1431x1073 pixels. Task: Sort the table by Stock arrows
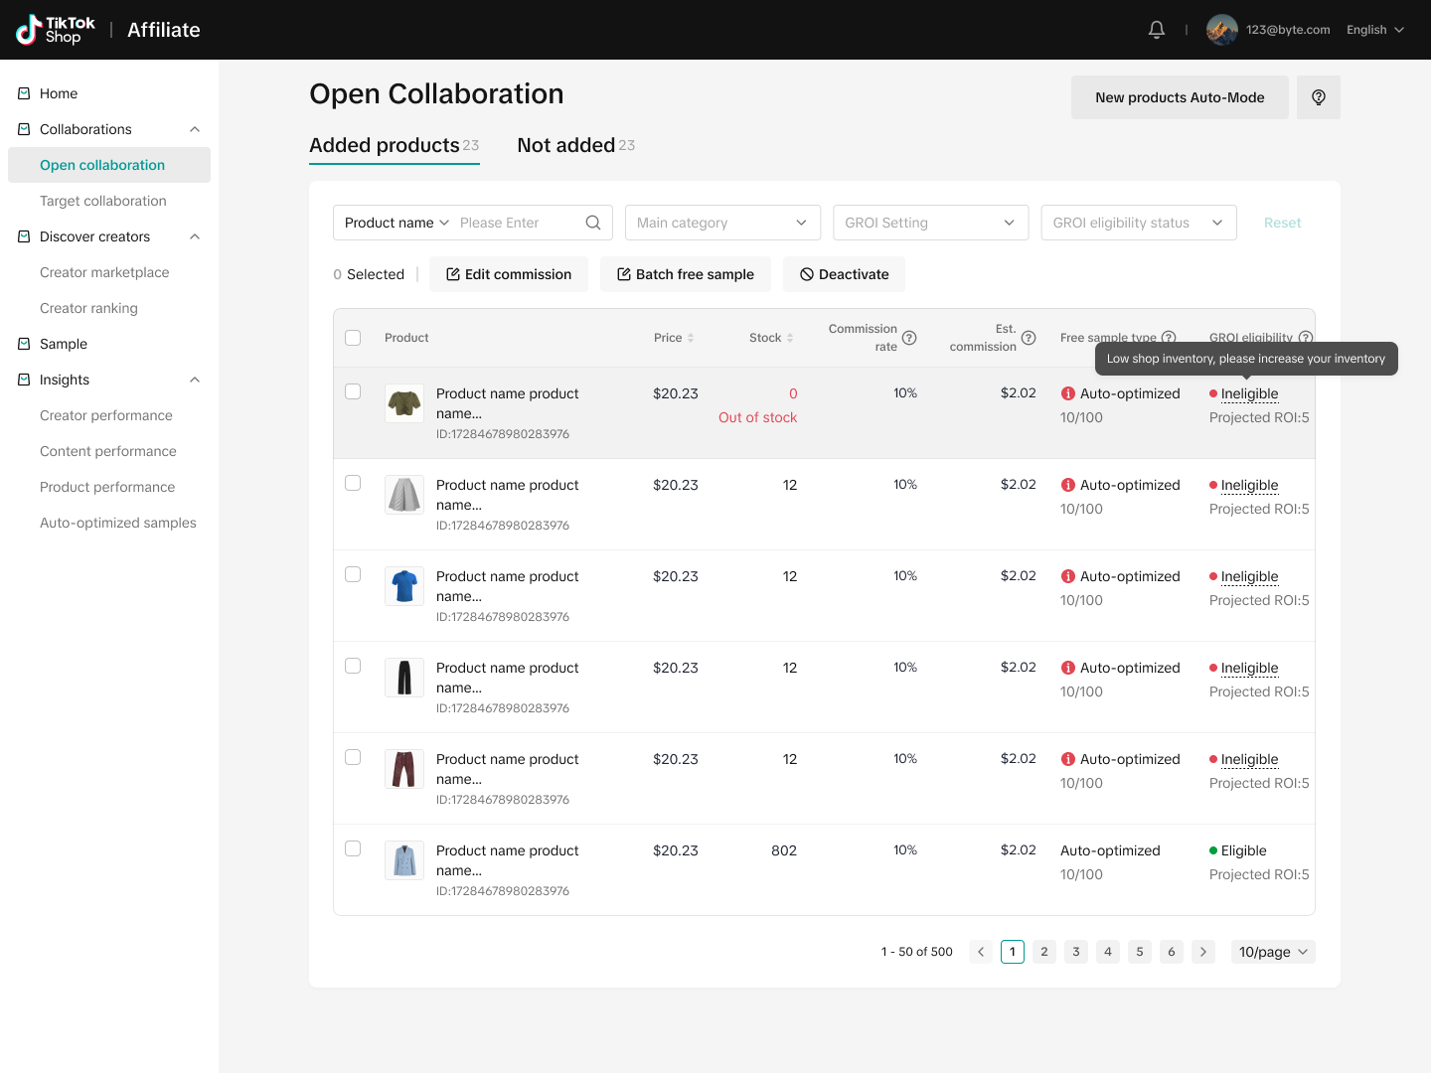(x=790, y=338)
